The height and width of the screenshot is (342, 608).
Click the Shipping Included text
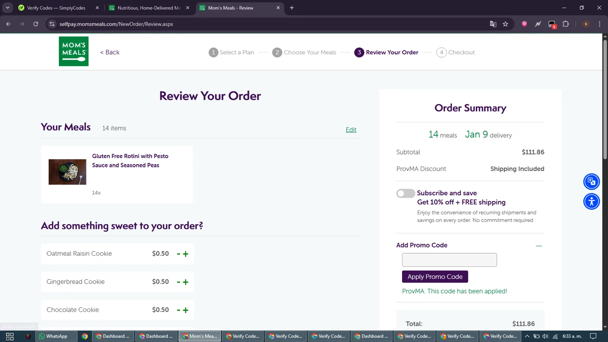517,169
